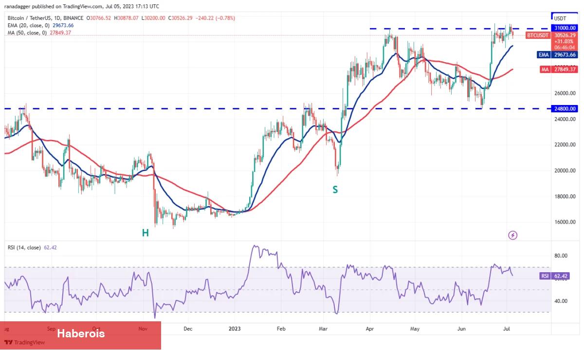Click the 2023 label on time axis
584x350 pixels.
(235, 329)
